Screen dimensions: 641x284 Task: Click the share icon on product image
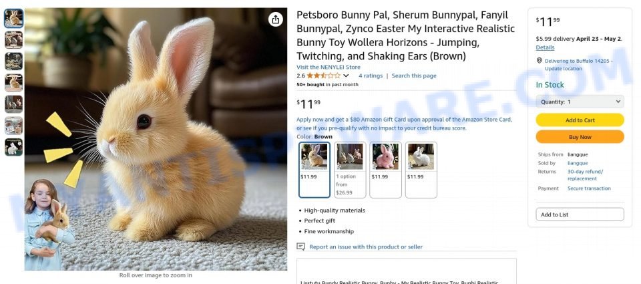(276, 19)
